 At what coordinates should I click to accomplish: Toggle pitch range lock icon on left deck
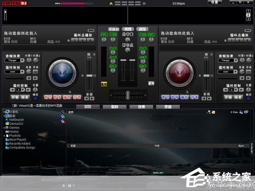click(x=94, y=54)
